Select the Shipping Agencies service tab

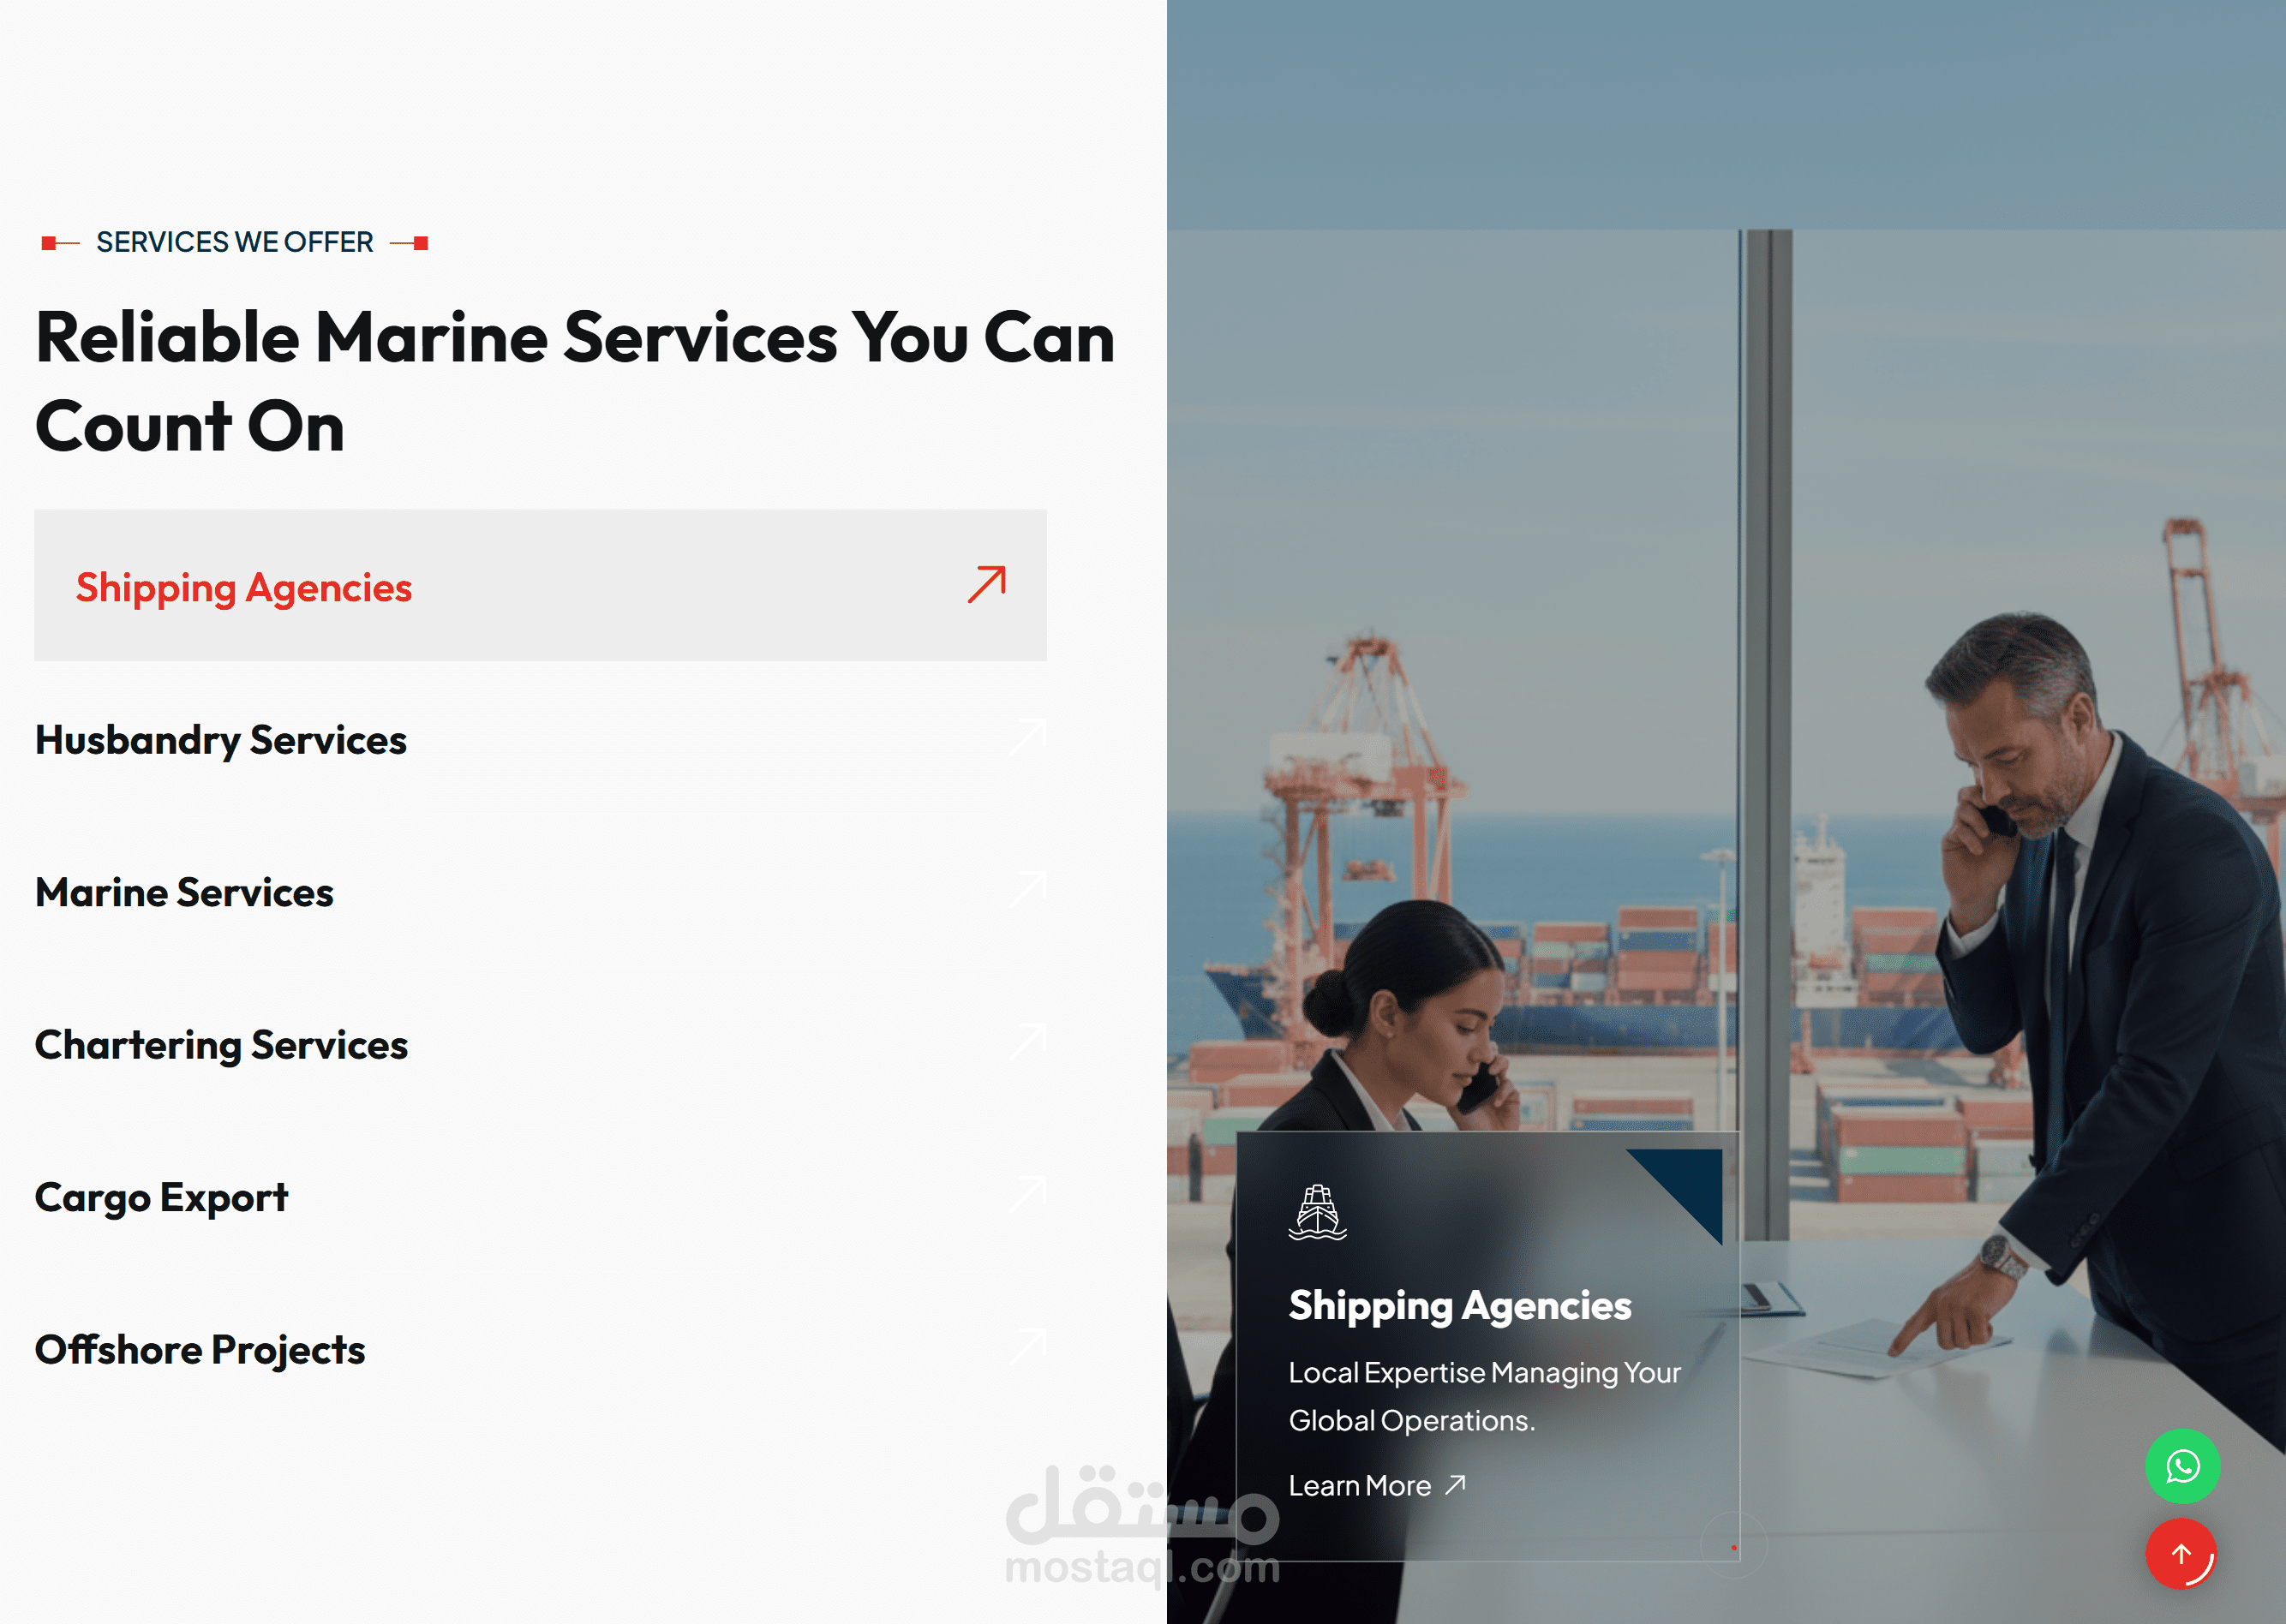244,587
